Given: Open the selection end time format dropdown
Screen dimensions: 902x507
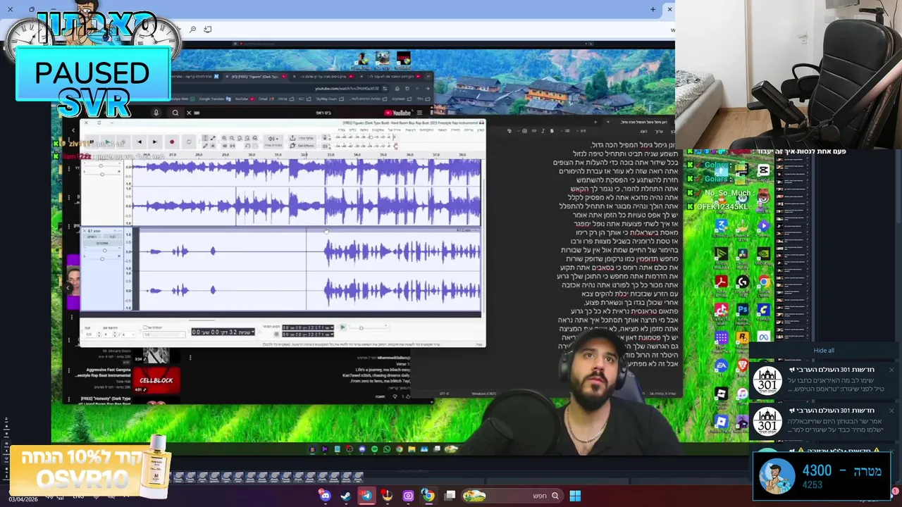Looking at the screenshot, I should coord(332,334).
